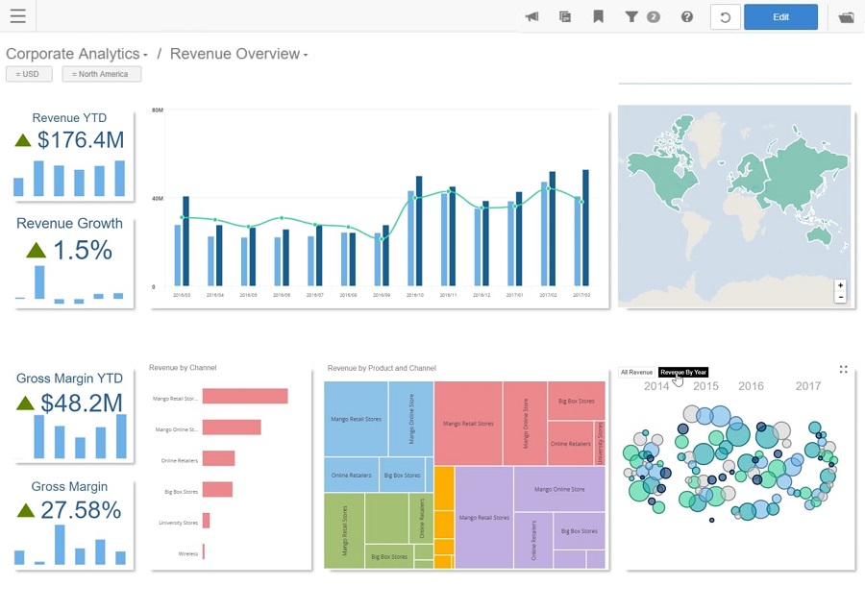Click the refresh button
The image size is (865, 611).
point(725,17)
